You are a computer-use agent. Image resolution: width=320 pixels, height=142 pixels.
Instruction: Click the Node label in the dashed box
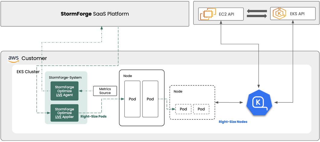coord(178,91)
